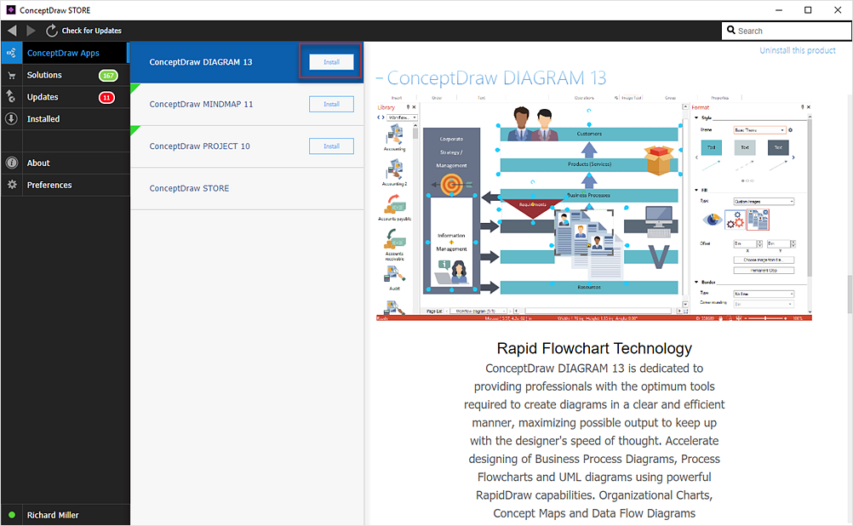Image resolution: width=853 pixels, height=526 pixels.
Task: Install ConceptDraw PROJECT 10
Action: point(331,146)
